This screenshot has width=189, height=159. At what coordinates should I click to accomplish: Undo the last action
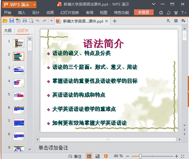click(38, 21)
